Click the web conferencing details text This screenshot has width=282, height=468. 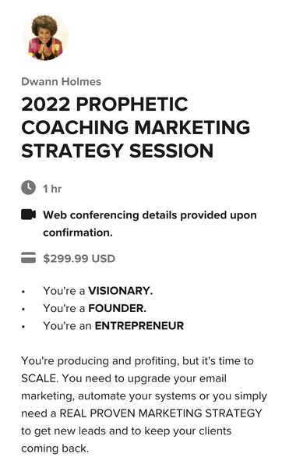150,224
